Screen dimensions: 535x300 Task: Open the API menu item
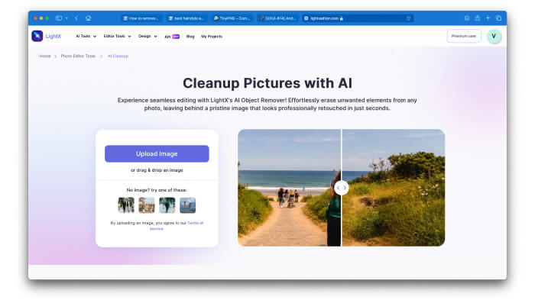172,37
